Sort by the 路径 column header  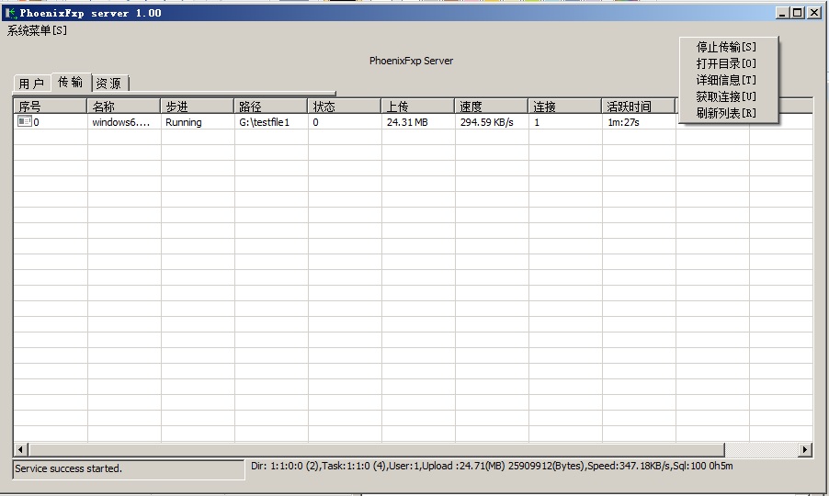pyautogui.click(x=271, y=107)
